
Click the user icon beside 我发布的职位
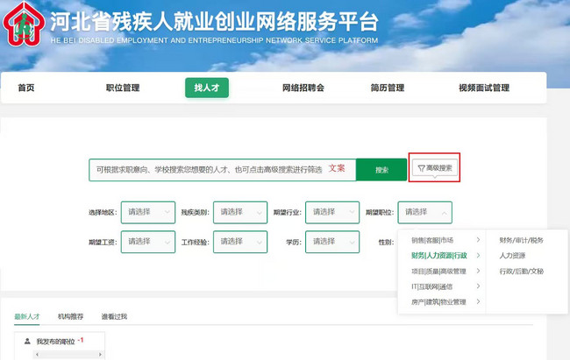(x=27, y=341)
